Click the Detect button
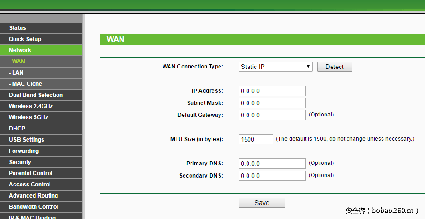The width and height of the screenshot is (425, 219). tap(334, 67)
